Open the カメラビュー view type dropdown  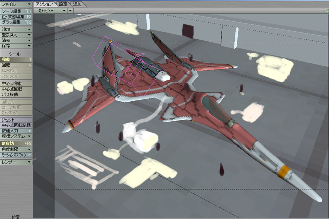pyautogui.click(x=52, y=10)
